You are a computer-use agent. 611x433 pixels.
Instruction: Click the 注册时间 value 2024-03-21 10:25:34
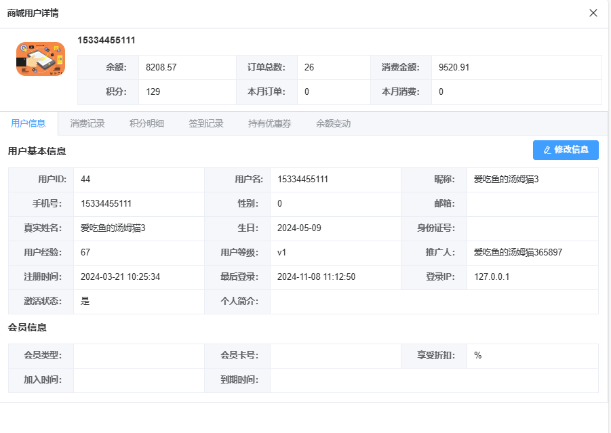[x=120, y=277]
